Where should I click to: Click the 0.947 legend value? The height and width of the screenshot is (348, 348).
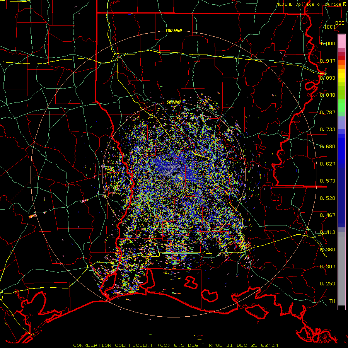point(328,61)
